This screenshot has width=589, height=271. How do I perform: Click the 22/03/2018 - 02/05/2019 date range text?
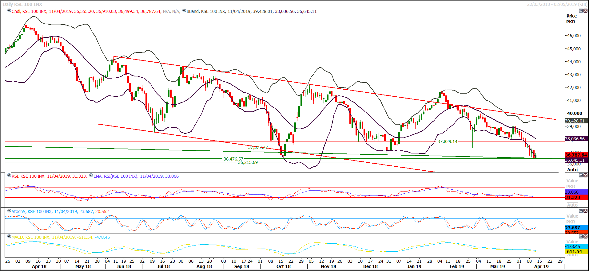[x=557, y=4]
